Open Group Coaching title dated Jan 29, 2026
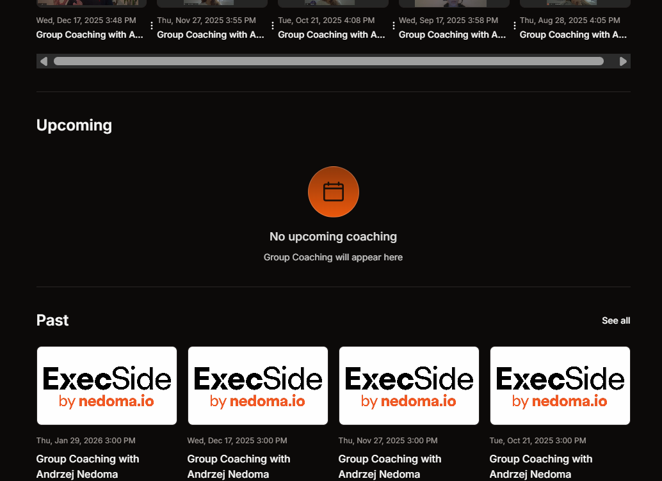The image size is (662, 481). point(88,466)
